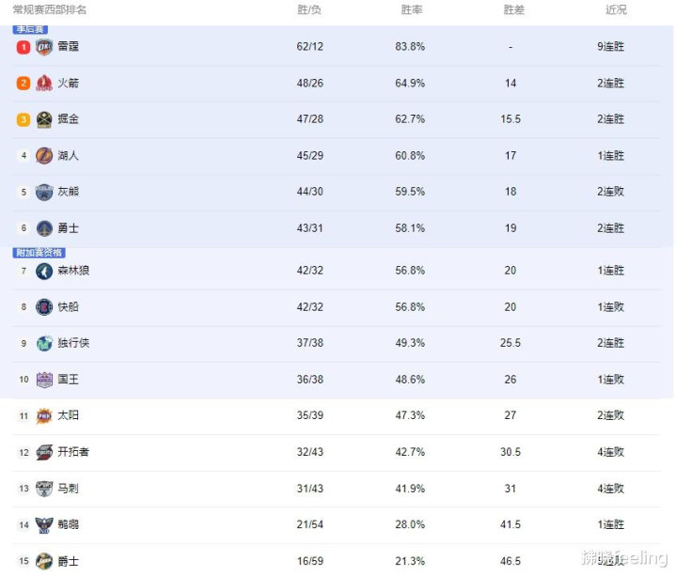Click the Rockets (火箭) team logo

pos(44,83)
